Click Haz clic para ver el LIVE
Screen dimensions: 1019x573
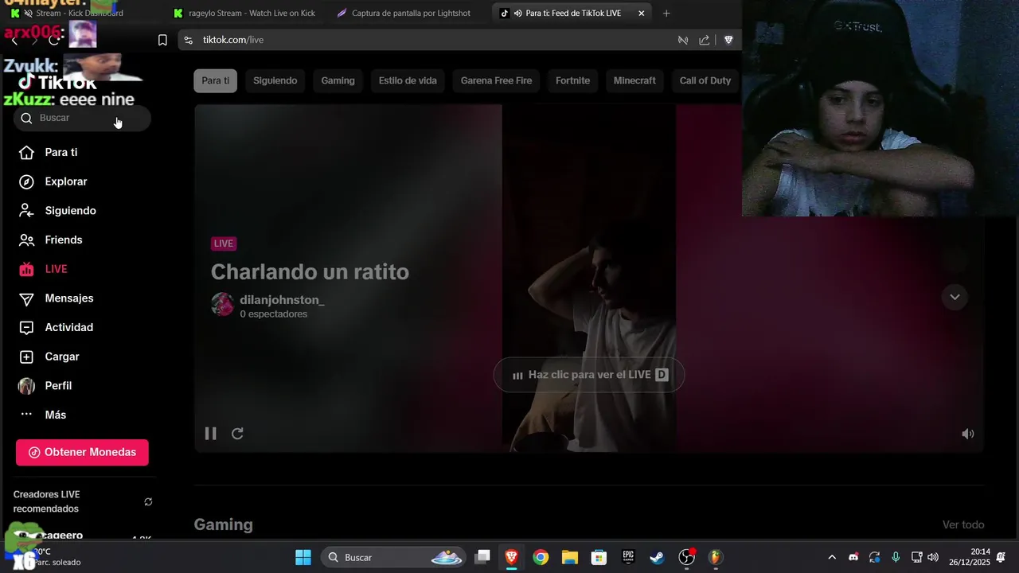tap(589, 375)
